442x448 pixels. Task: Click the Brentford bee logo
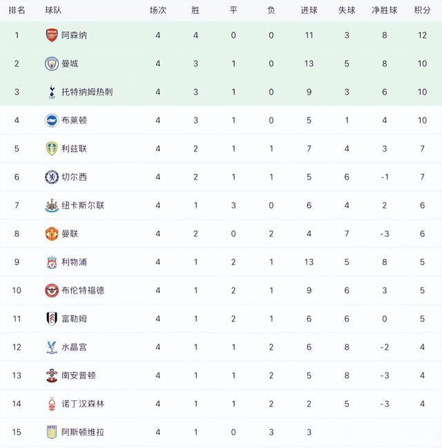[52, 290]
